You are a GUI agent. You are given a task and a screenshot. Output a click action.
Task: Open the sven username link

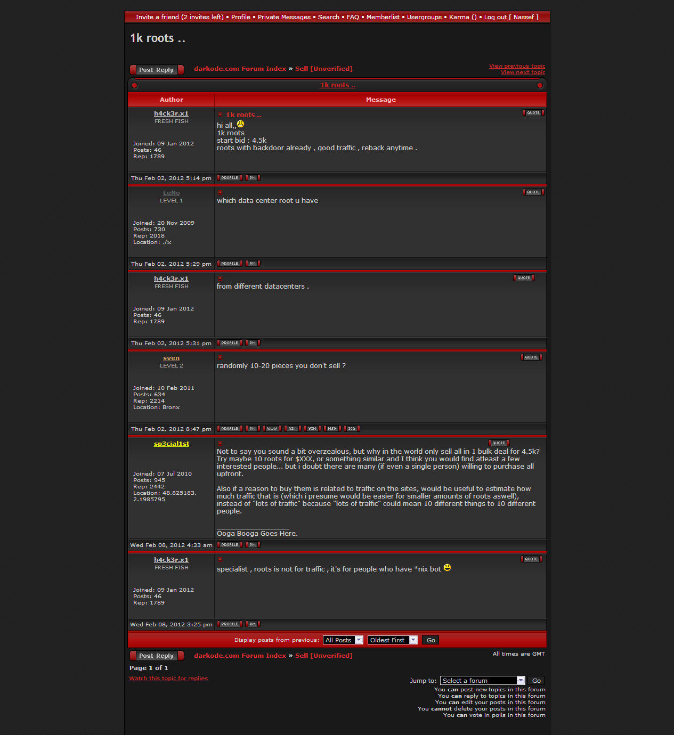[x=171, y=358]
